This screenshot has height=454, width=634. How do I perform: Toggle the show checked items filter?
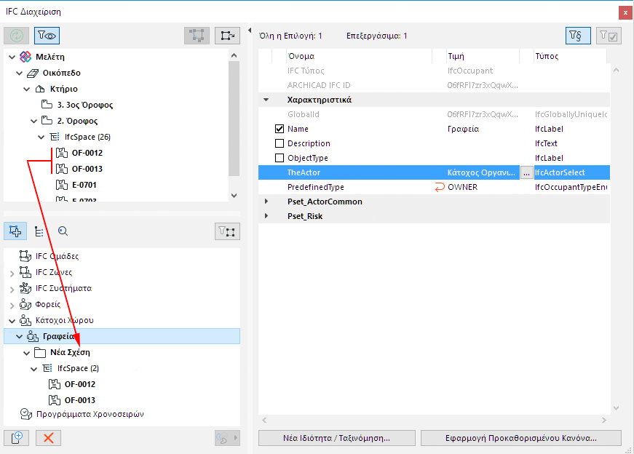(609, 36)
